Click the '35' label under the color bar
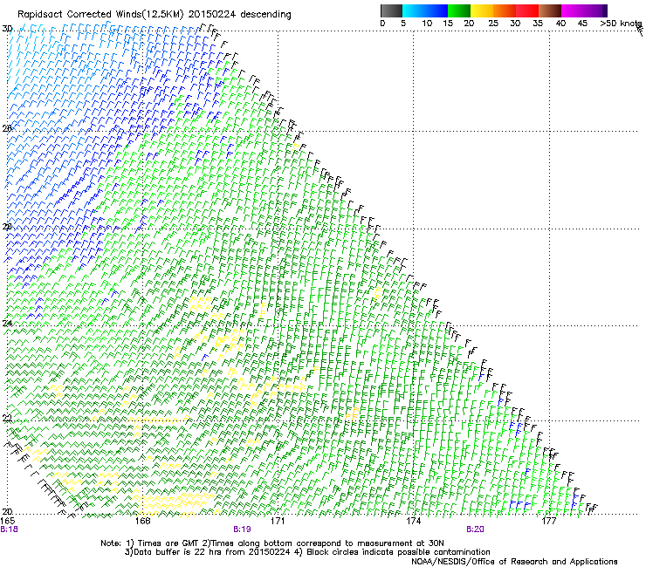The height and width of the screenshot is (567, 646). [538, 24]
